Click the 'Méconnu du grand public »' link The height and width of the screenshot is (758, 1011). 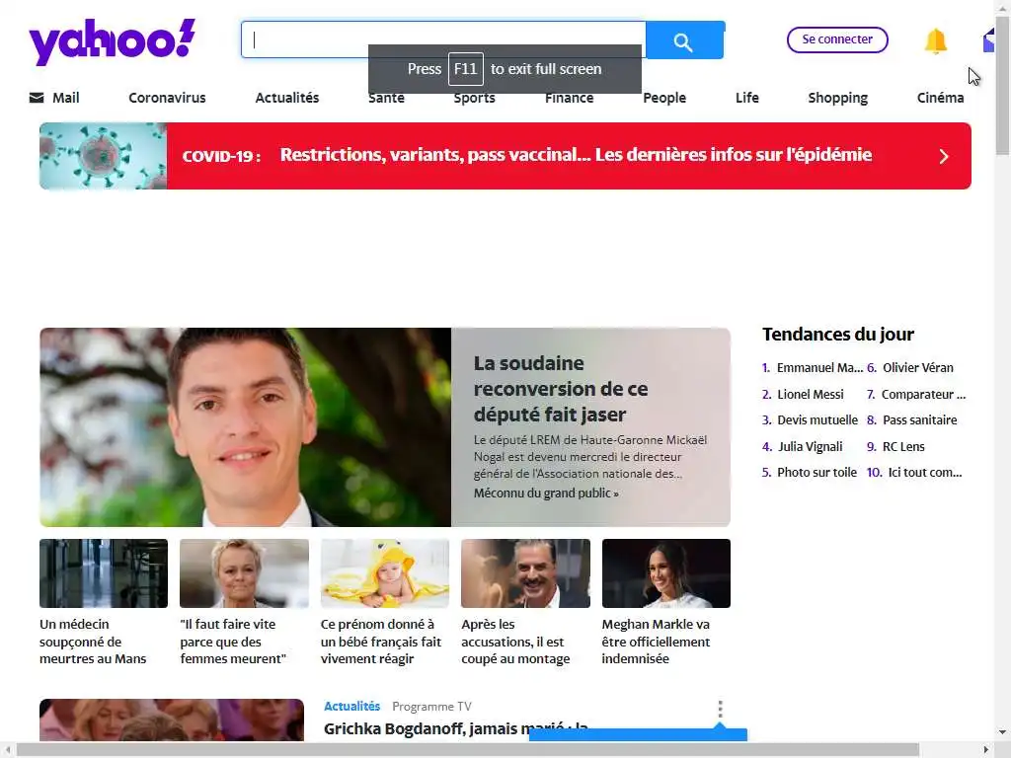(x=546, y=493)
